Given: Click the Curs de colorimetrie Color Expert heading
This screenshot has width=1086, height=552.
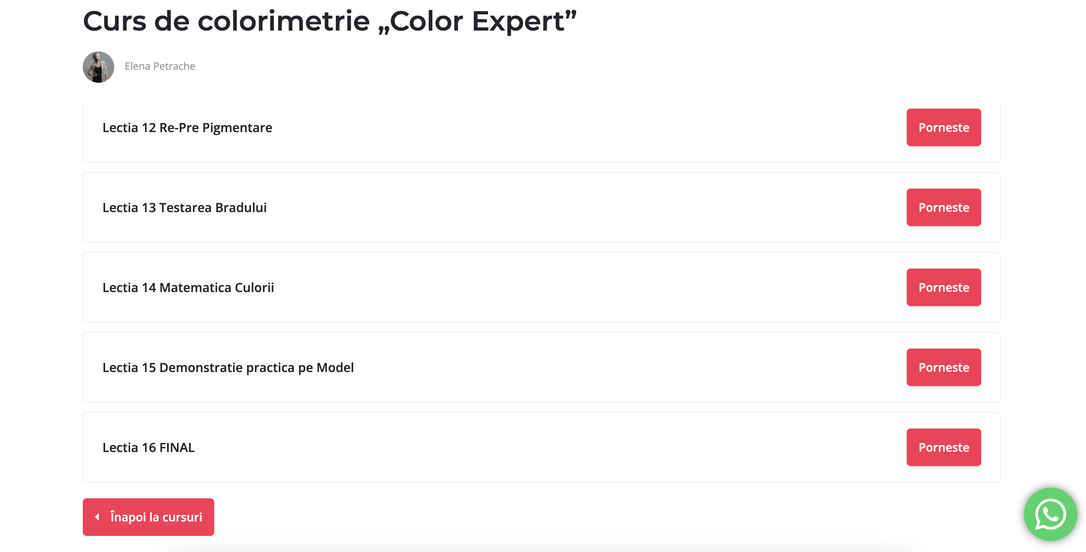Looking at the screenshot, I should click(x=329, y=21).
